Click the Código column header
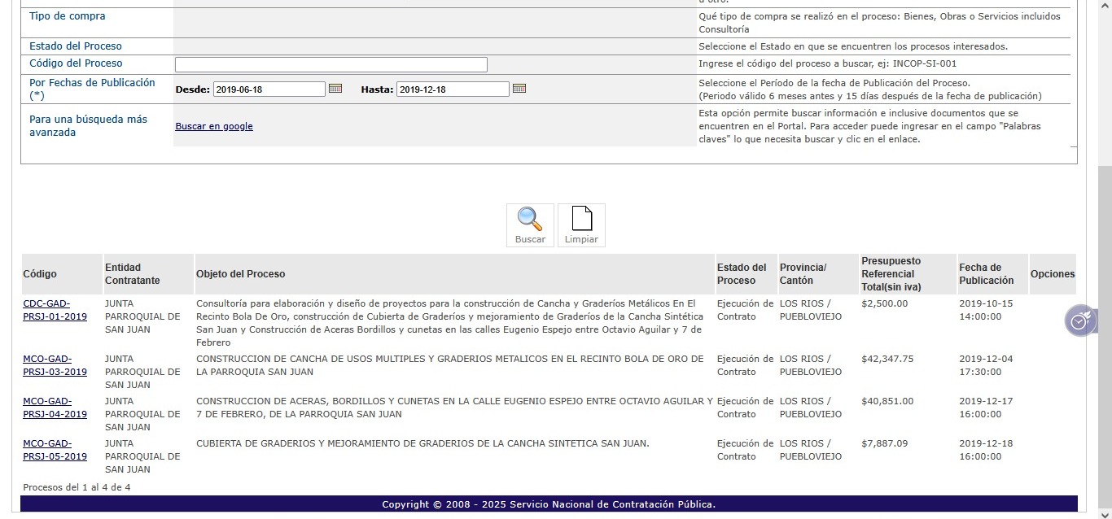Image resolution: width=1112 pixels, height=519 pixels. tap(40, 274)
